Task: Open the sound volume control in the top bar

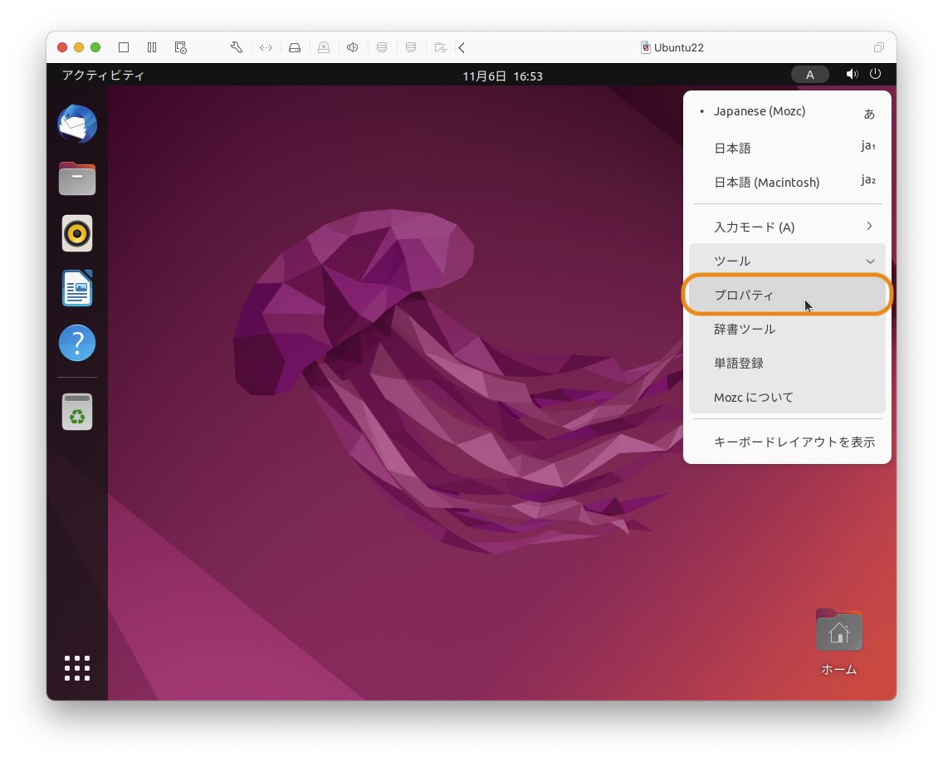Action: point(852,74)
